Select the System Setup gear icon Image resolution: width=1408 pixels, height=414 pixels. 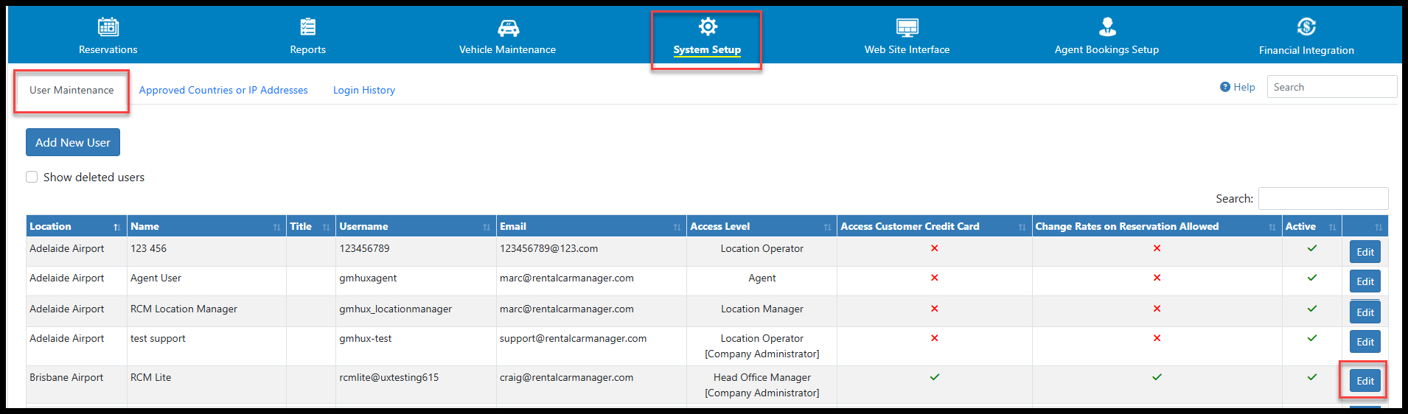click(x=708, y=27)
